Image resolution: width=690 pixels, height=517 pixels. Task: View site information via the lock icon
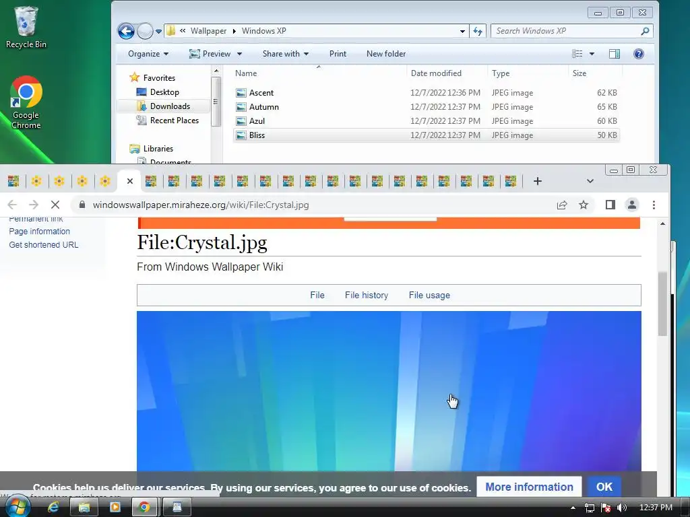coord(82,205)
